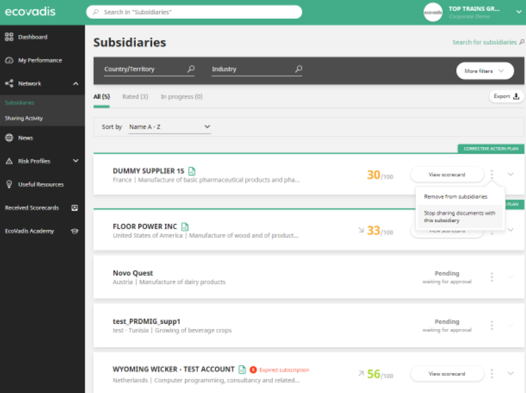Click the 33/100 score of FLOOR POWER INC
Image resolution: width=526 pixels, height=393 pixels.
pos(380,230)
